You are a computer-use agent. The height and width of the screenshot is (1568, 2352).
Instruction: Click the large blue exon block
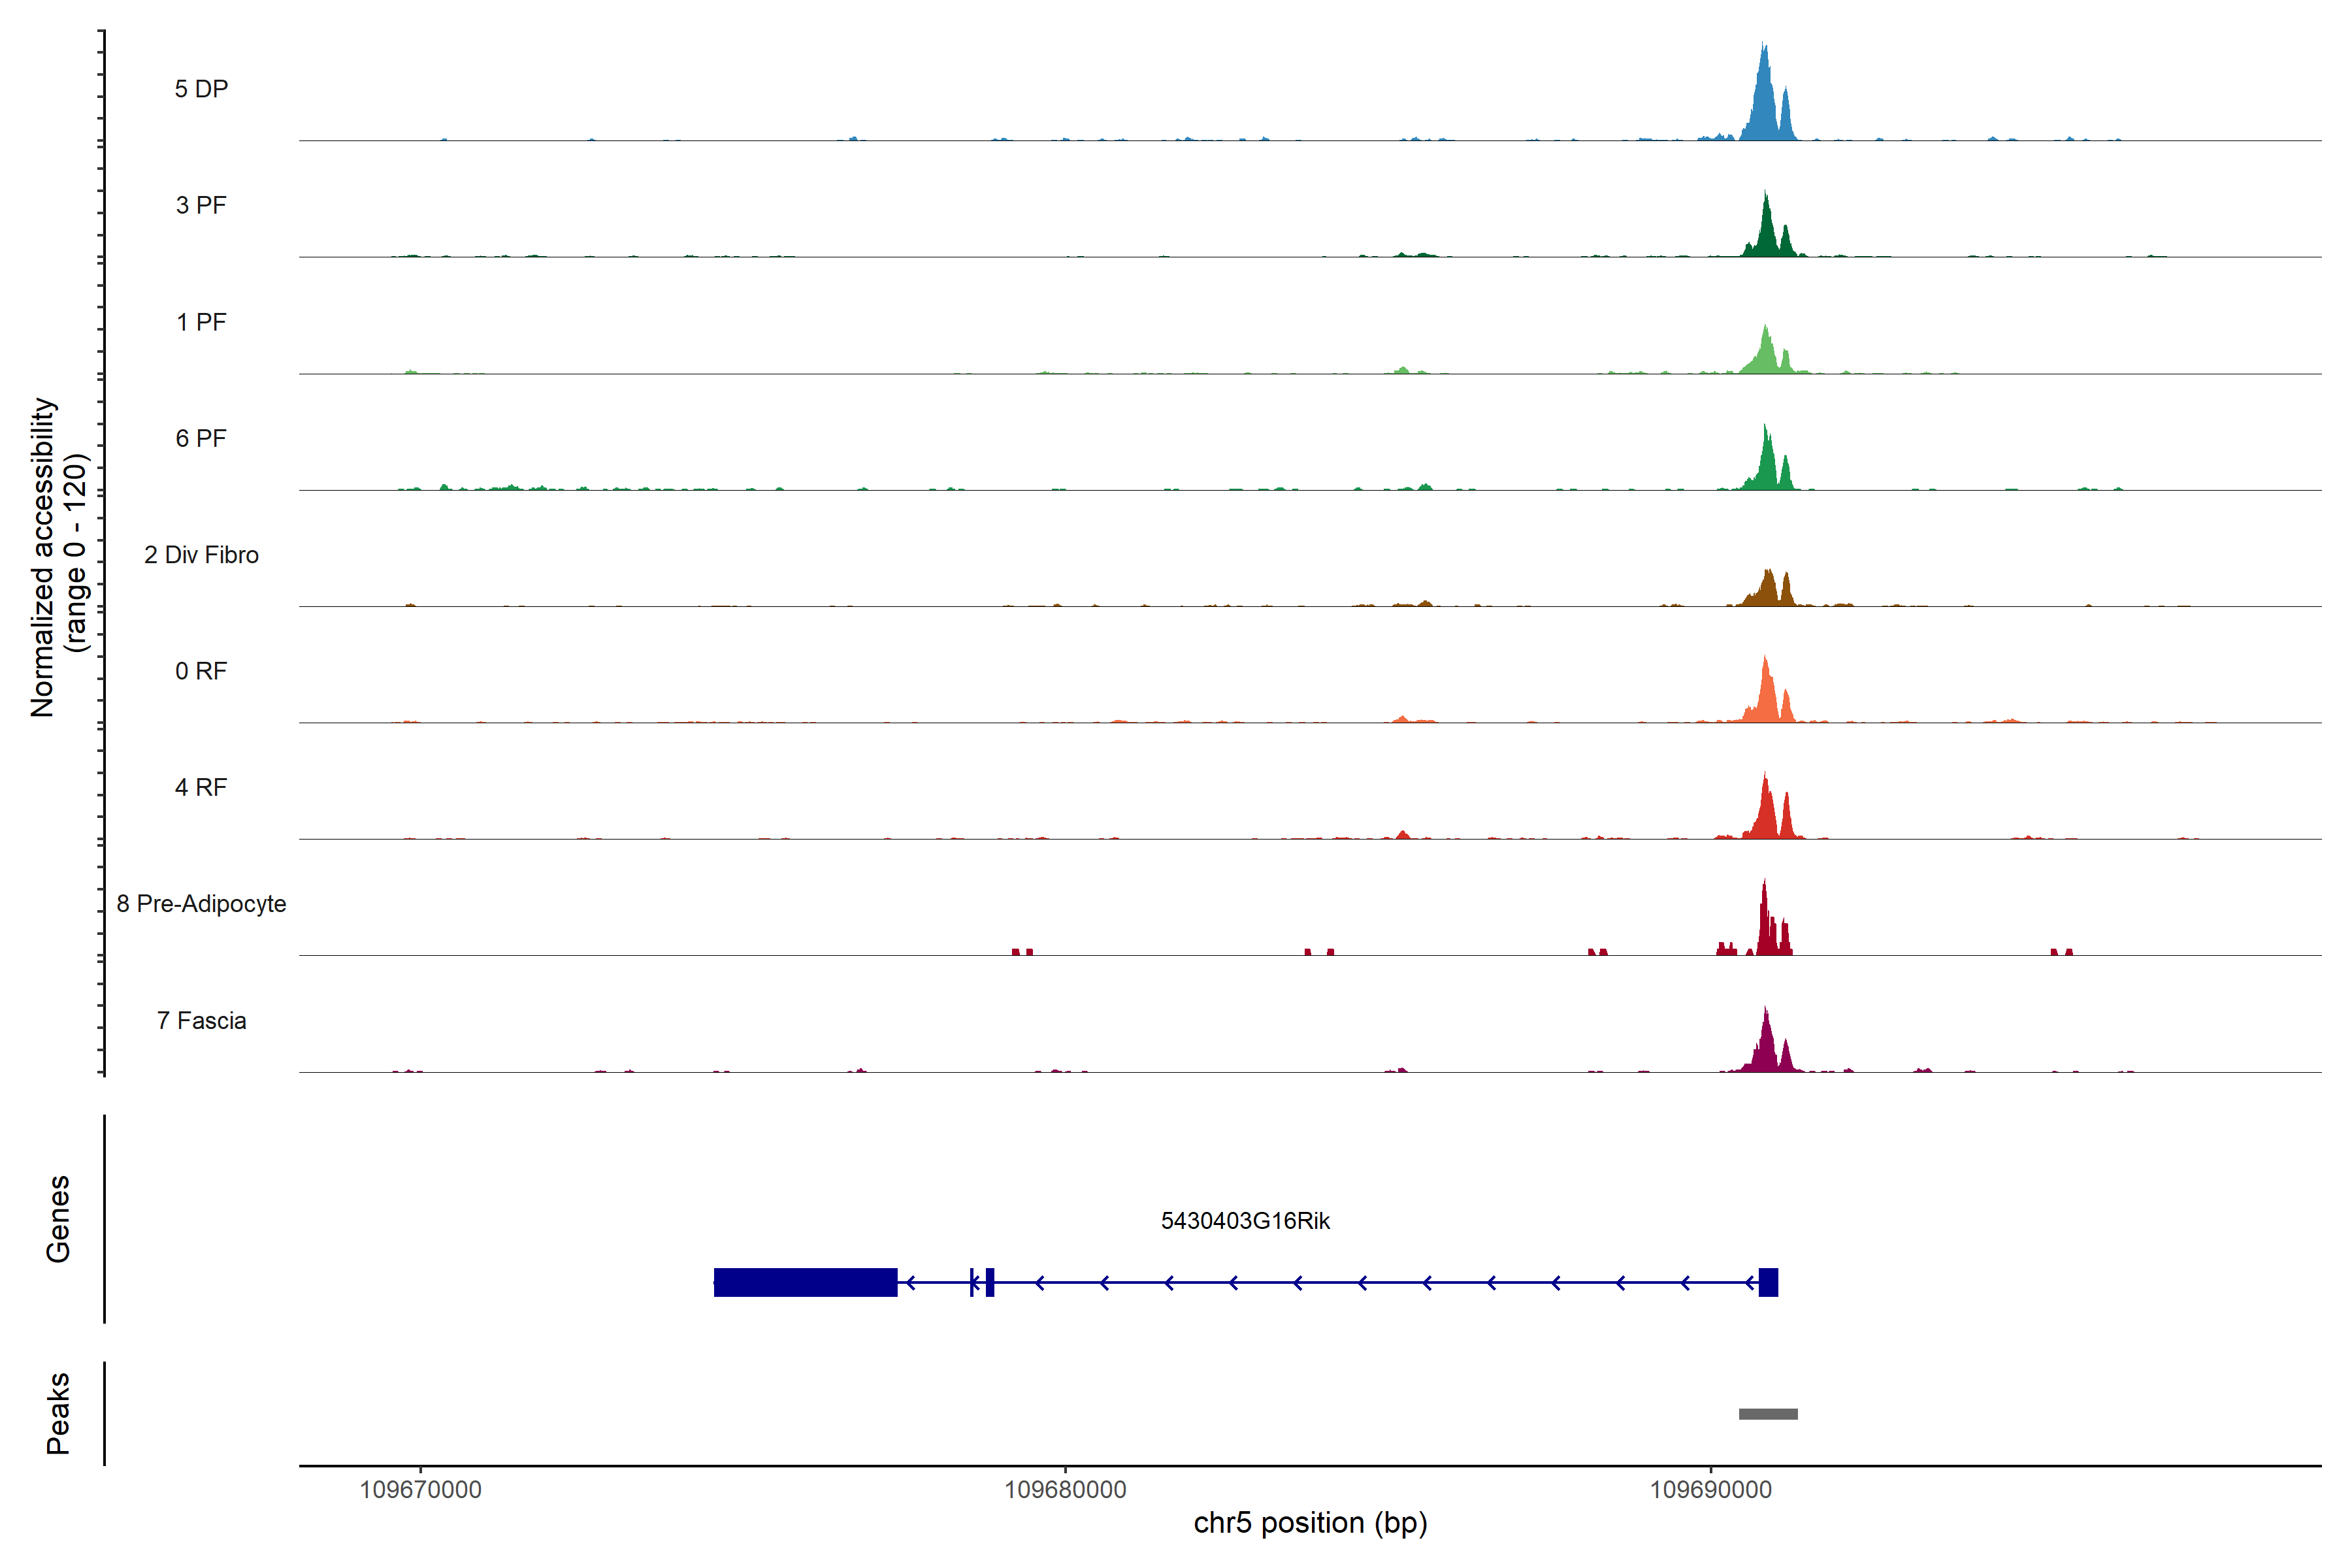click(805, 1282)
